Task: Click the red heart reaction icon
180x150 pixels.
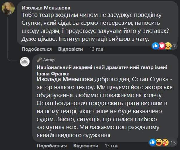Action: pos(161,46)
